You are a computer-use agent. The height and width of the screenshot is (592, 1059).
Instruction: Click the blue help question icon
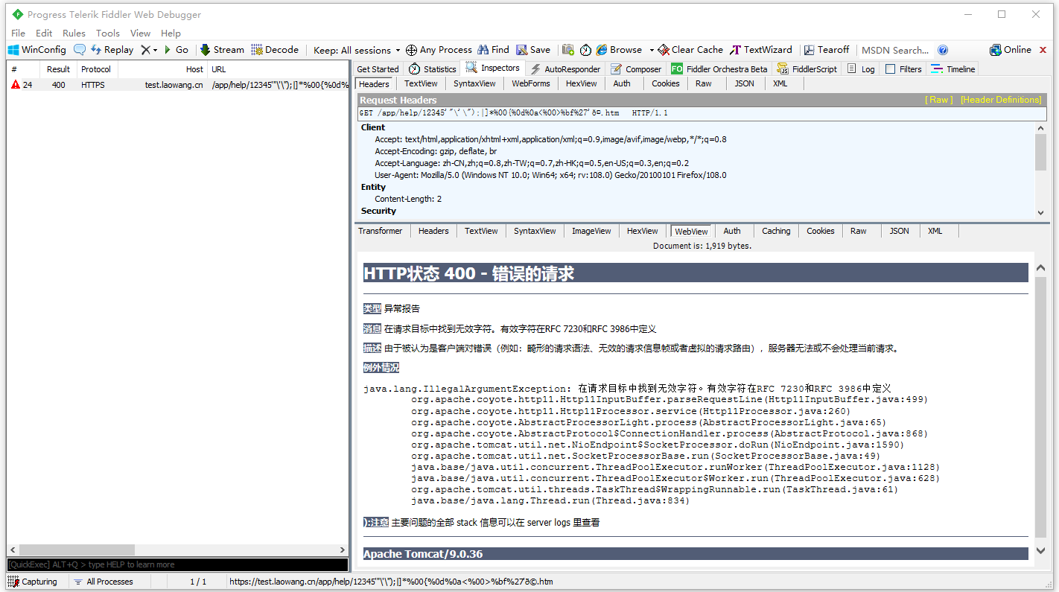coord(943,50)
